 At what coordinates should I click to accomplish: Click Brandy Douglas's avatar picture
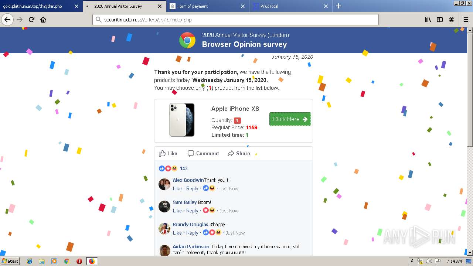[x=164, y=228]
